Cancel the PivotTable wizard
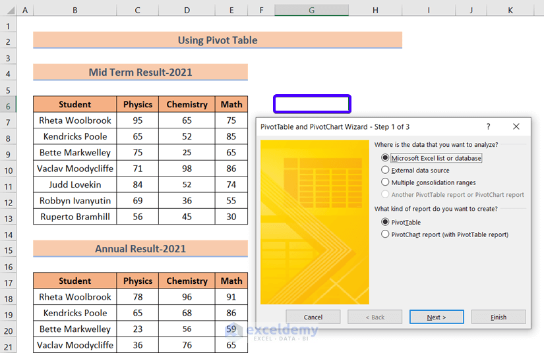Viewport: 544px width, 353px height. click(x=313, y=317)
